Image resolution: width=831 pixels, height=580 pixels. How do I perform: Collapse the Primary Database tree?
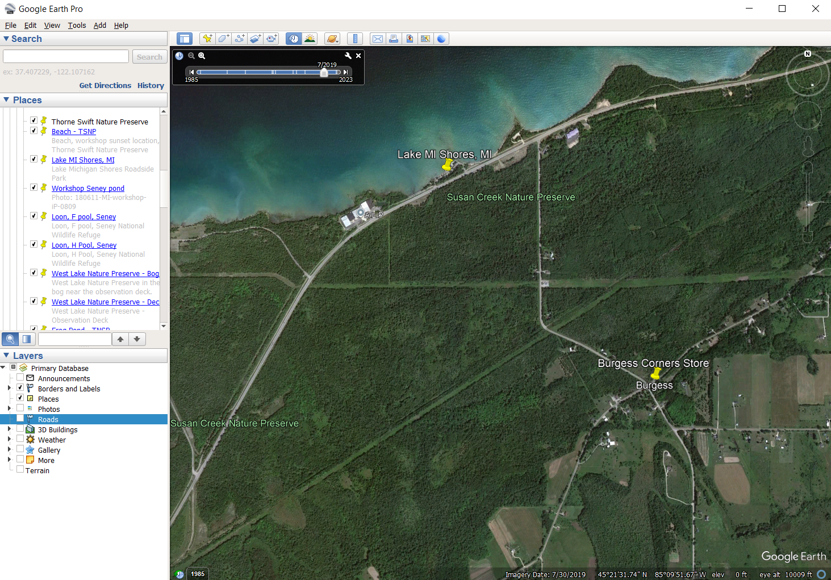(3, 368)
